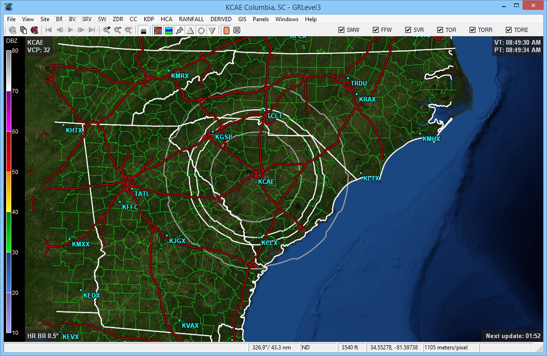Screen dimensions: 547x356
Task: Click the crossed circle box icon
Action: (x=237, y=30)
